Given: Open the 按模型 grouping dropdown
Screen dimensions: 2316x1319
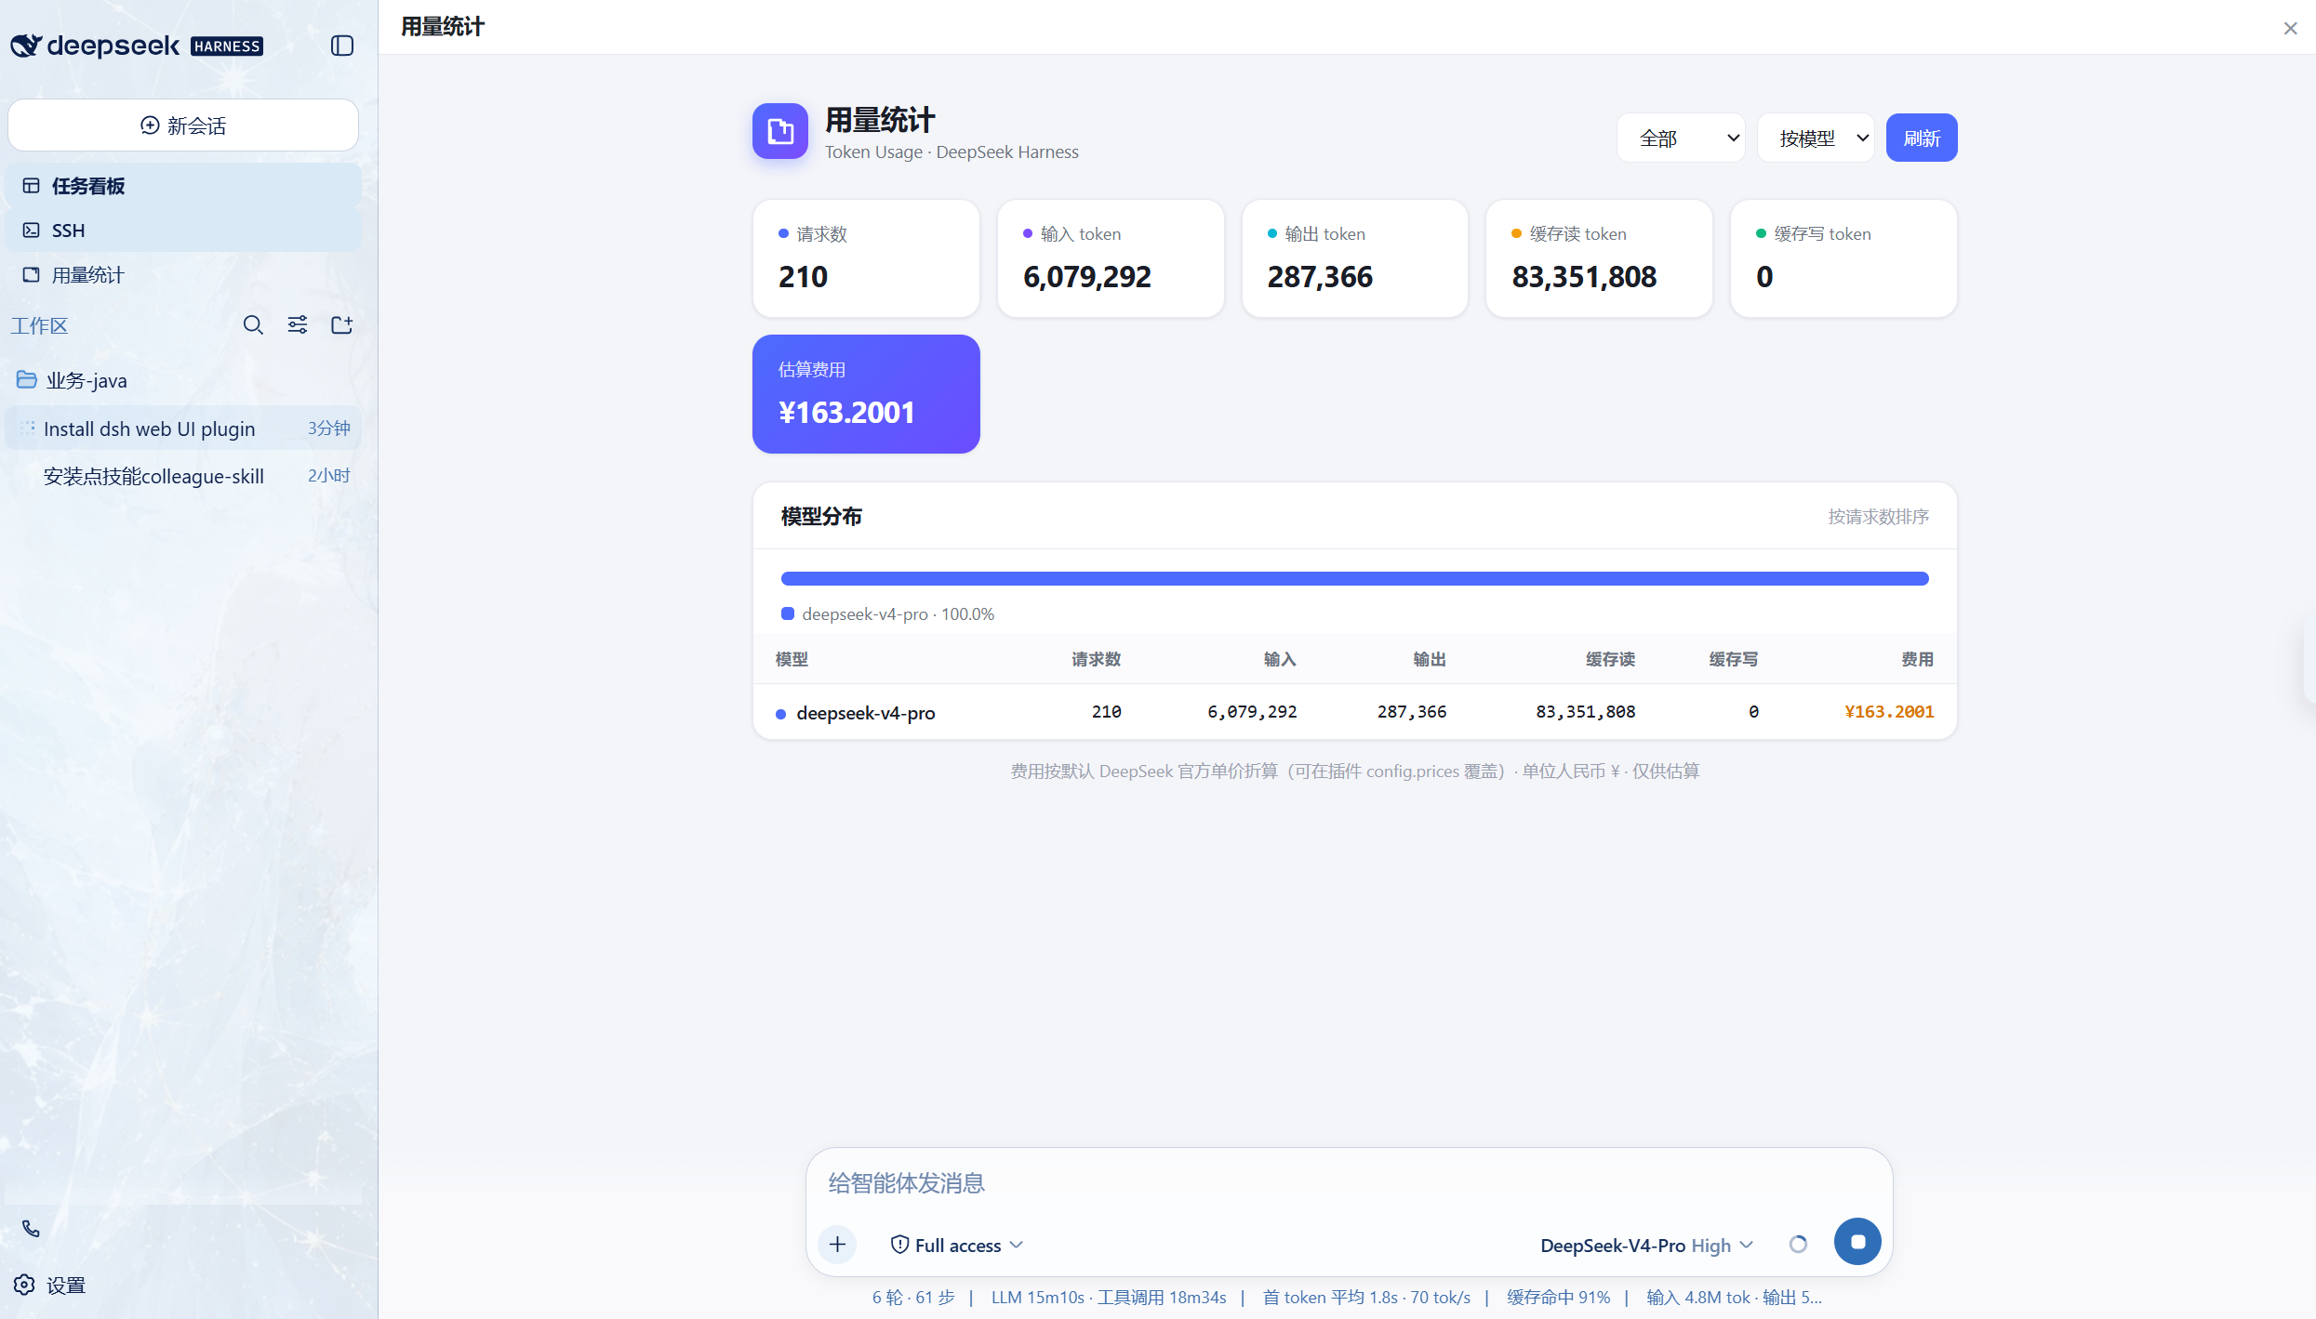Looking at the screenshot, I should click(1816, 138).
